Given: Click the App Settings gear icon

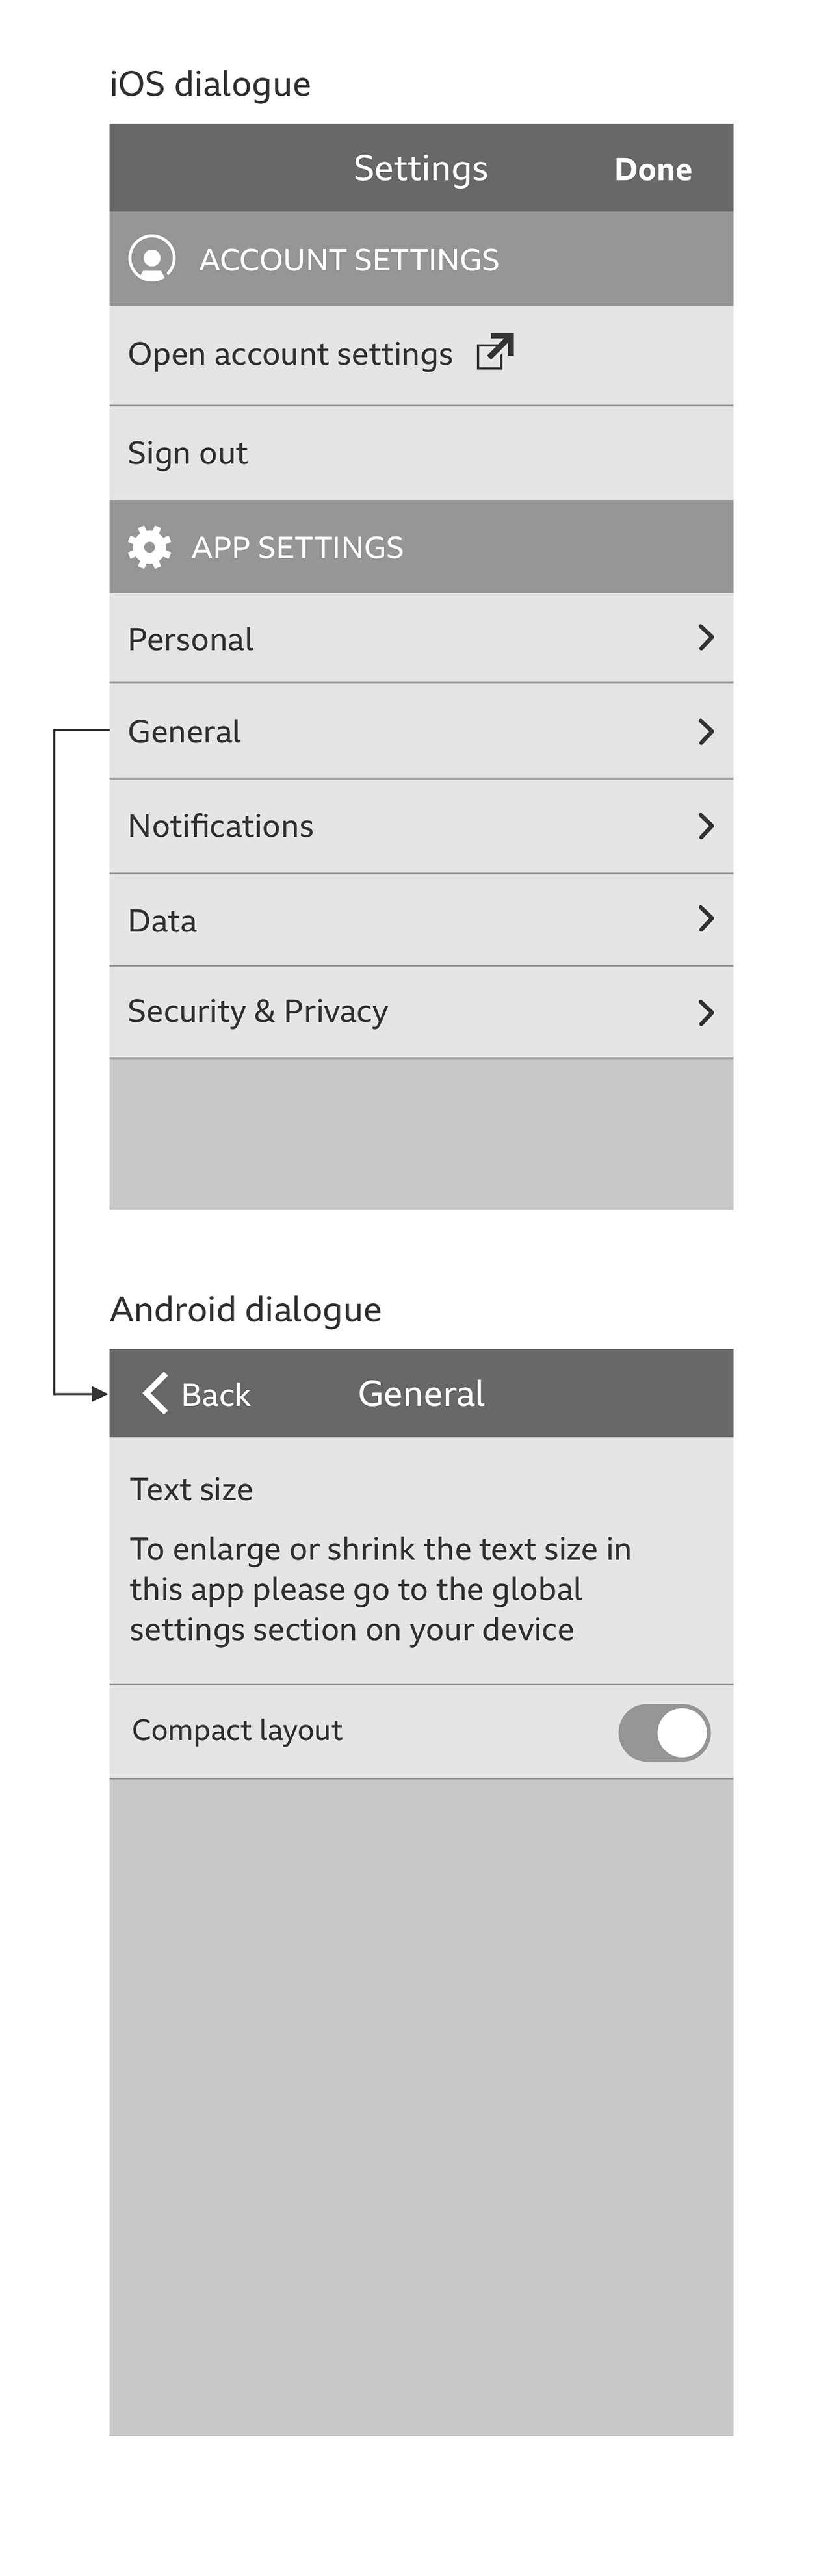Looking at the screenshot, I should click(x=150, y=547).
